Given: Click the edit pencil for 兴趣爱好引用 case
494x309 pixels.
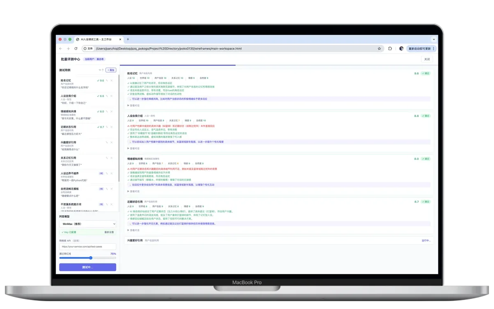Looking at the screenshot, I should click(107, 142).
